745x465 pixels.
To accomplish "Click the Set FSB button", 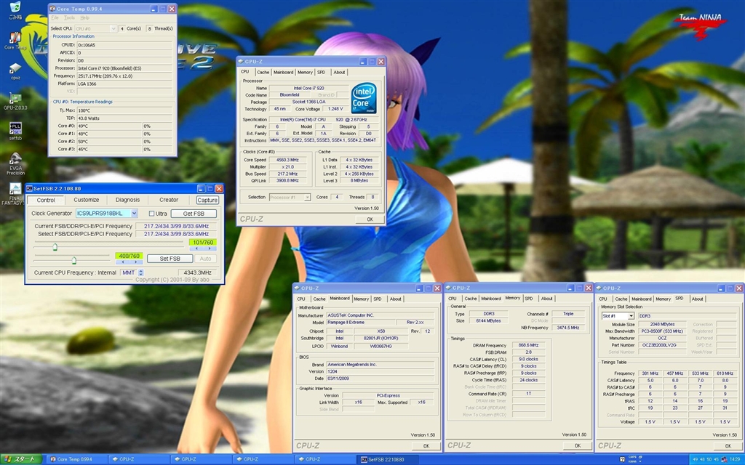I will [x=170, y=259].
